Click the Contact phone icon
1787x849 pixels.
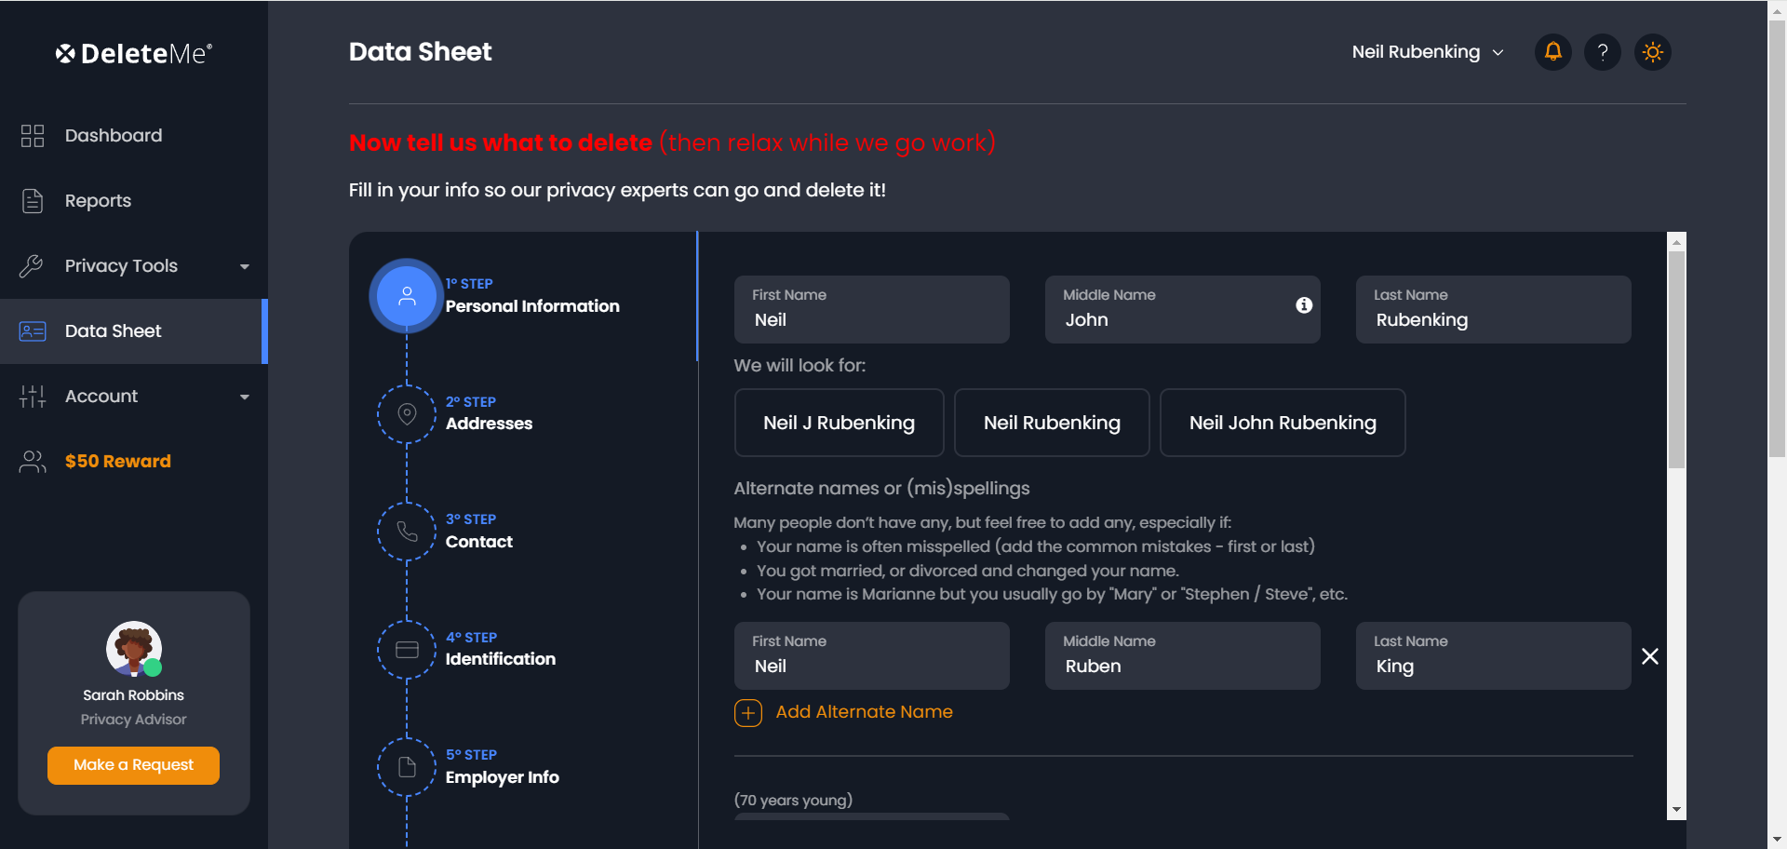(x=407, y=532)
